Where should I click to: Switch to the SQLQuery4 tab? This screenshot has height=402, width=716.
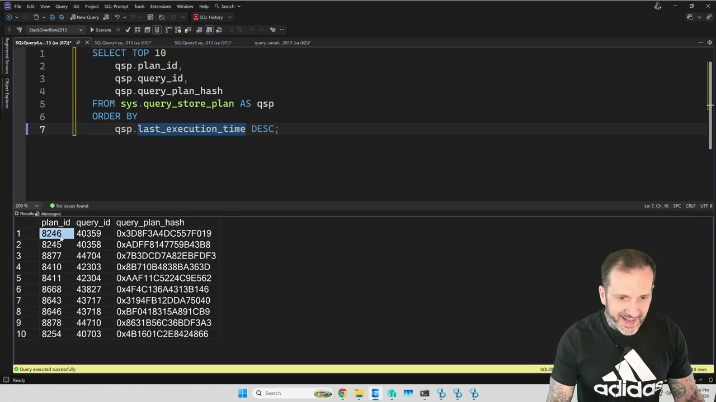tap(123, 42)
